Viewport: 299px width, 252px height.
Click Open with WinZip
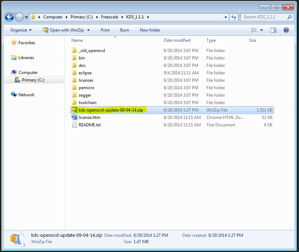[x=63, y=30]
